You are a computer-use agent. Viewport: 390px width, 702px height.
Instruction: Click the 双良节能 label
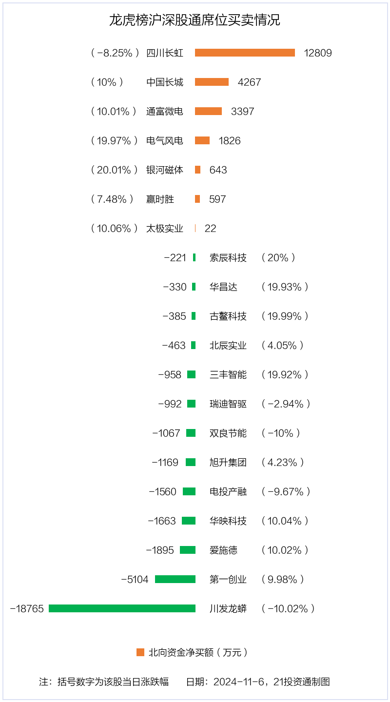pyautogui.click(x=228, y=433)
